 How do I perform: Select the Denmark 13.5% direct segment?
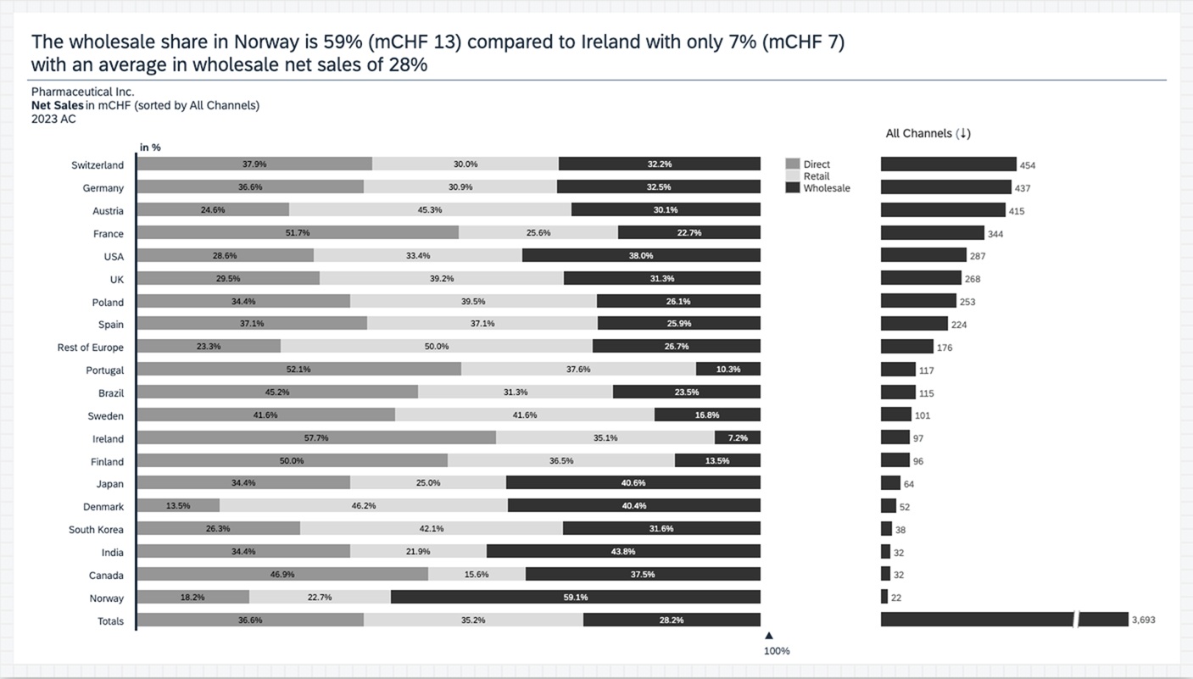[178, 506]
